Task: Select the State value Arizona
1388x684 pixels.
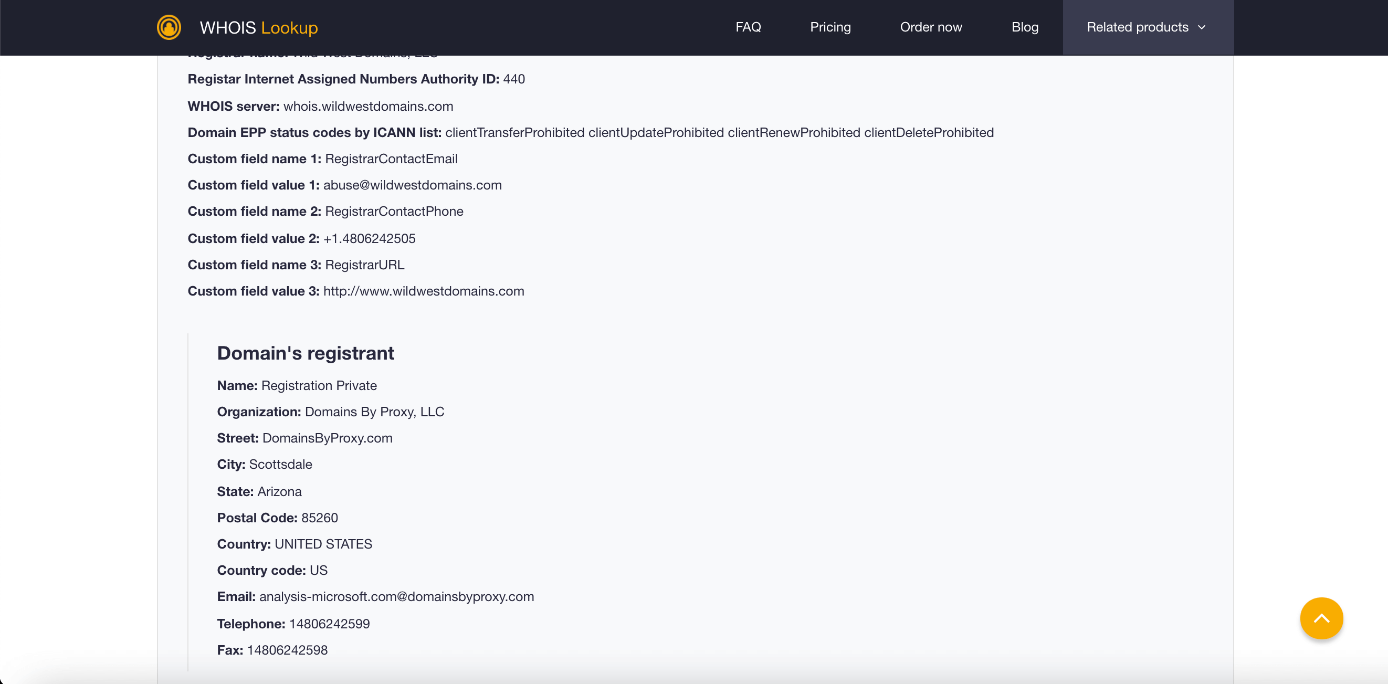Action: 279,491
